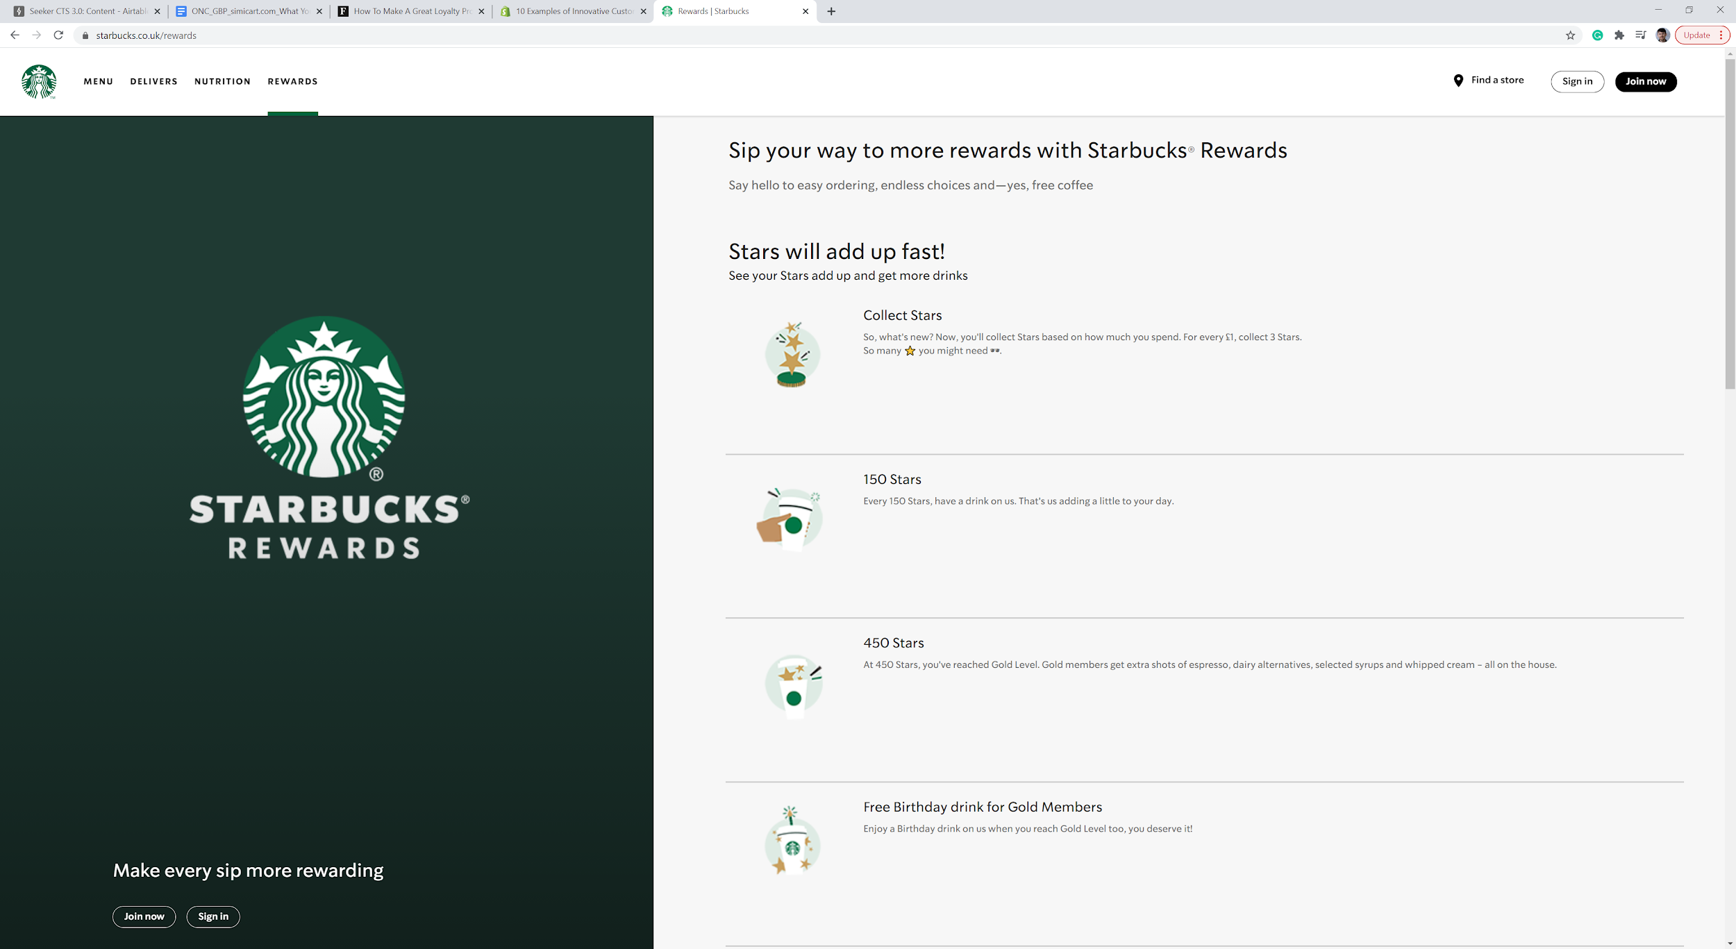This screenshot has height=949, width=1736.
Task: Click the scrollbar down arrow
Action: coord(1730,943)
